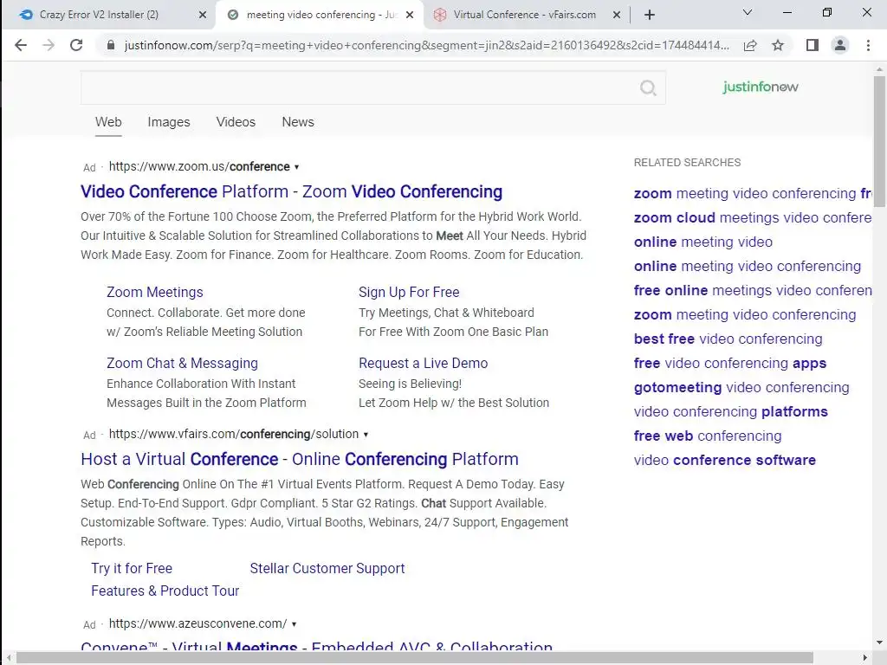Viewport: 887px width, 665px height.
Task: Open Stellar Customer Support link
Action: [327, 568]
